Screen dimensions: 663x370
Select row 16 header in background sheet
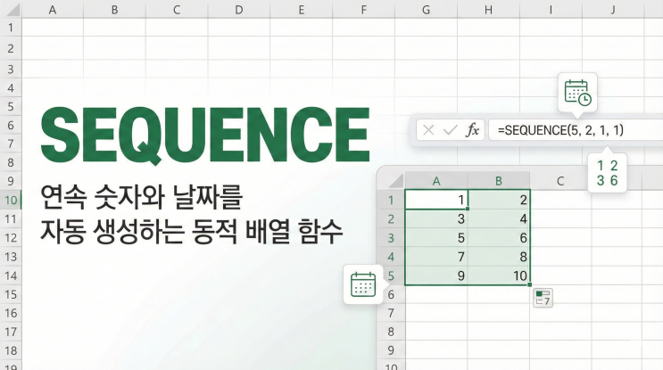(x=11, y=313)
